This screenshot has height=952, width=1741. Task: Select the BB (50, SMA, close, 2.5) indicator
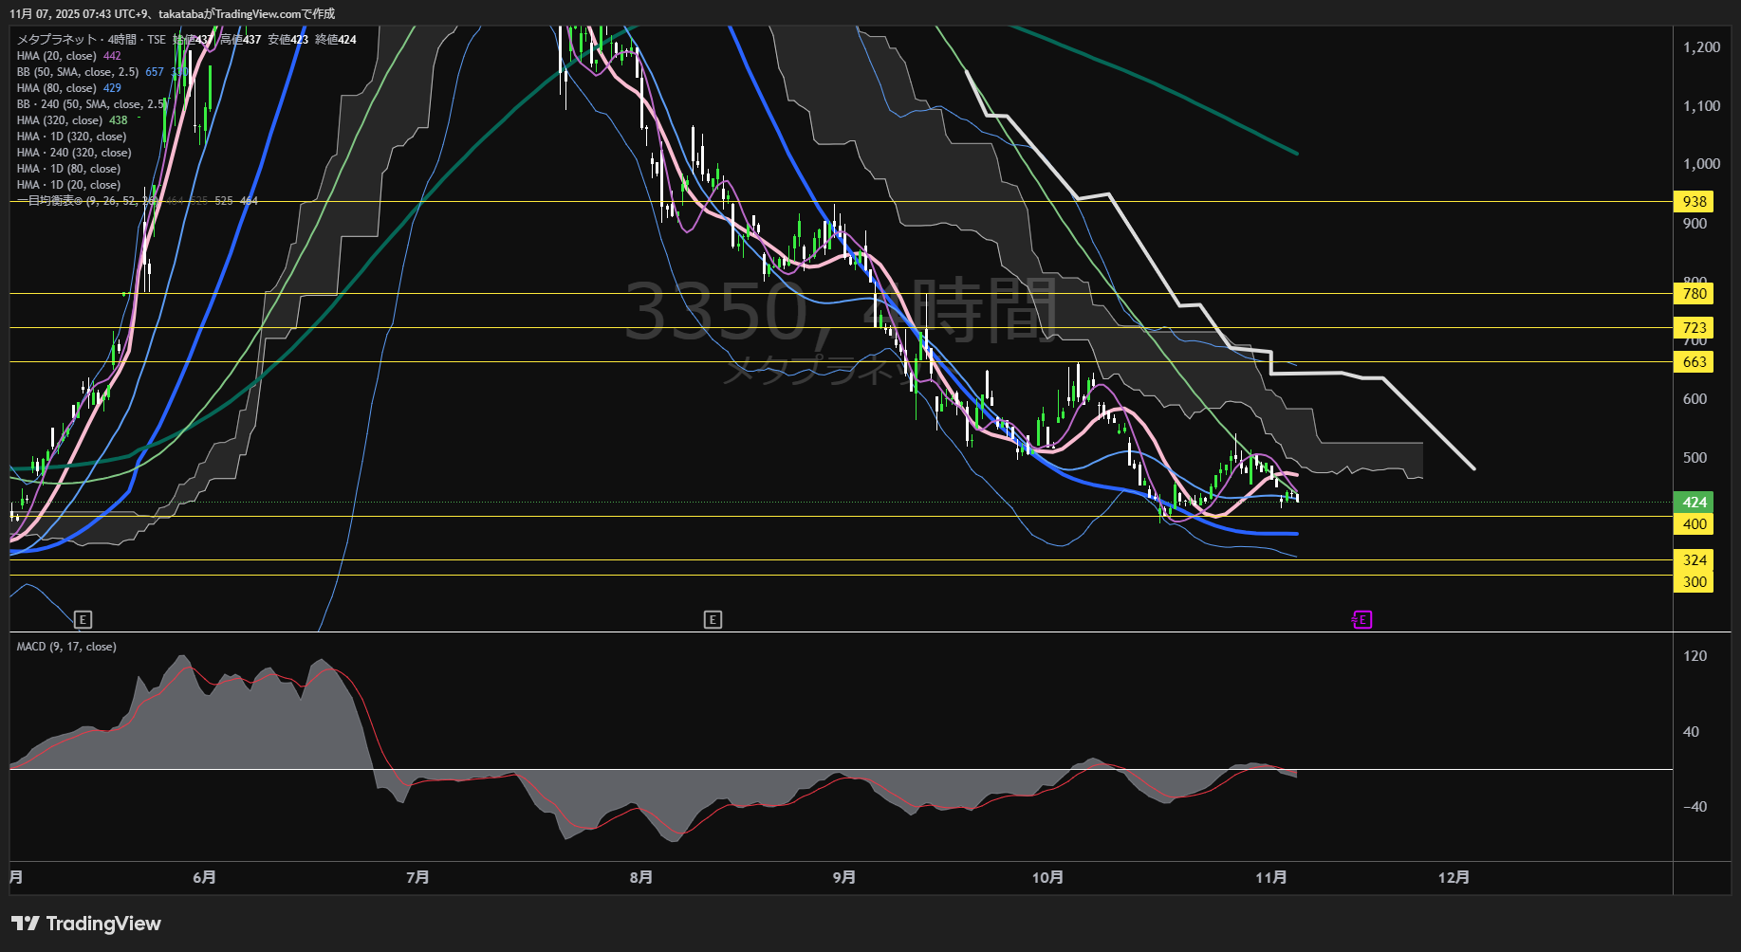pyautogui.click(x=78, y=72)
